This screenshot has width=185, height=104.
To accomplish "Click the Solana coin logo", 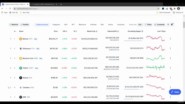I will tap(21, 78).
